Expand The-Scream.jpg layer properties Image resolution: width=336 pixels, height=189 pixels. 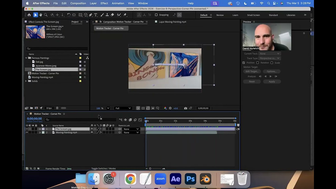pos(40,129)
